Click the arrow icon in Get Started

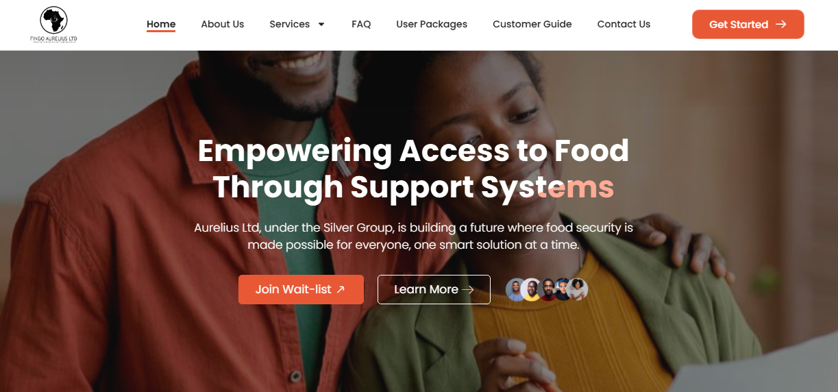(x=781, y=25)
